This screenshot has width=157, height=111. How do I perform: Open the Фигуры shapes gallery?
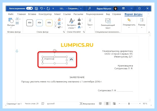pos(11,23)
